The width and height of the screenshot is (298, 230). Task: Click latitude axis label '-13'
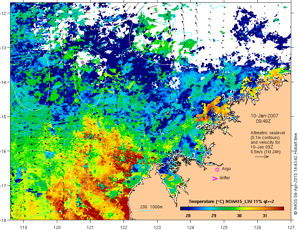[4, 47]
